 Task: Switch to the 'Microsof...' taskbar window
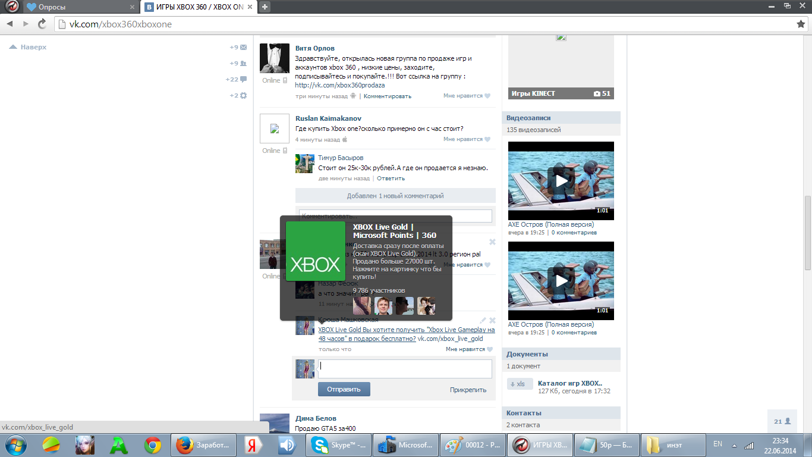(407, 445)
